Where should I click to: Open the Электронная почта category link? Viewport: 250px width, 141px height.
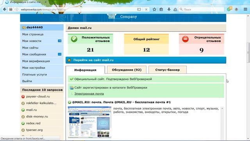pyautogui.click(x=89, y=94)
